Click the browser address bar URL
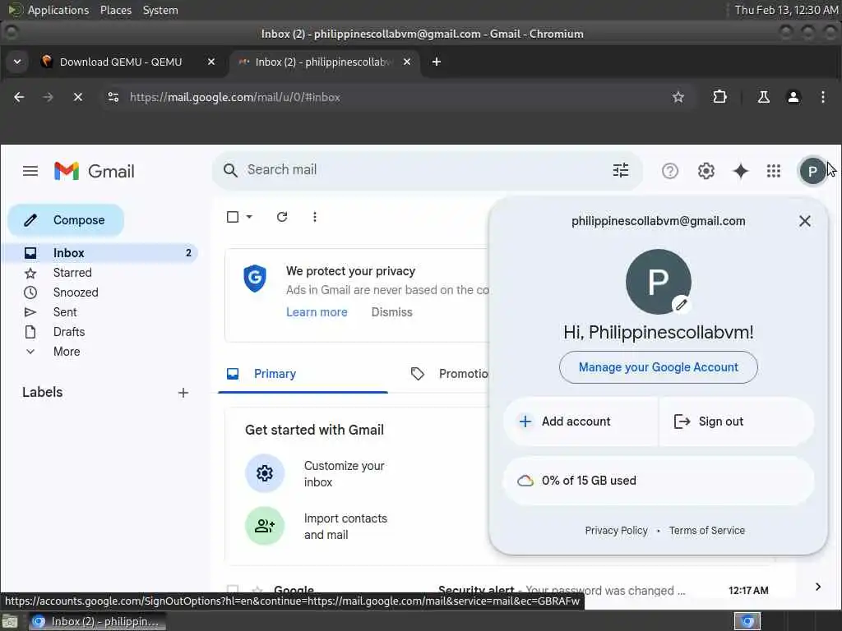The width and height of the screenshot is (842, 631). (x=234, y=97)
